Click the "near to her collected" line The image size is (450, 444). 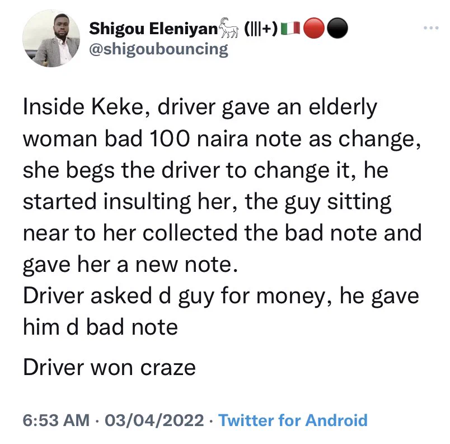(222, 233)
